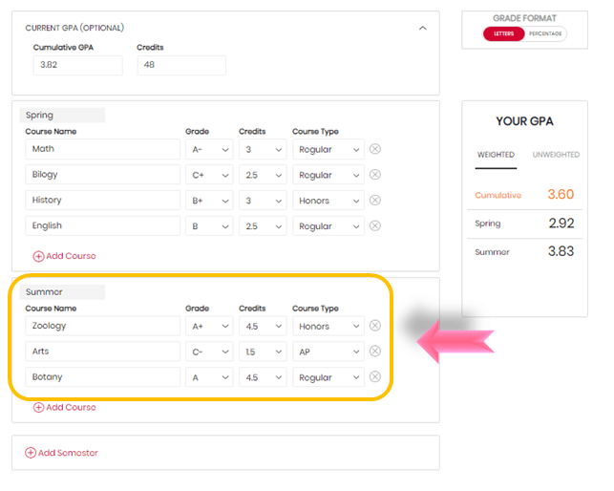Image resolution: width=614 pixels, height=491 pixels.
Task: Change History course type from Honors
Action: point(328,201)
